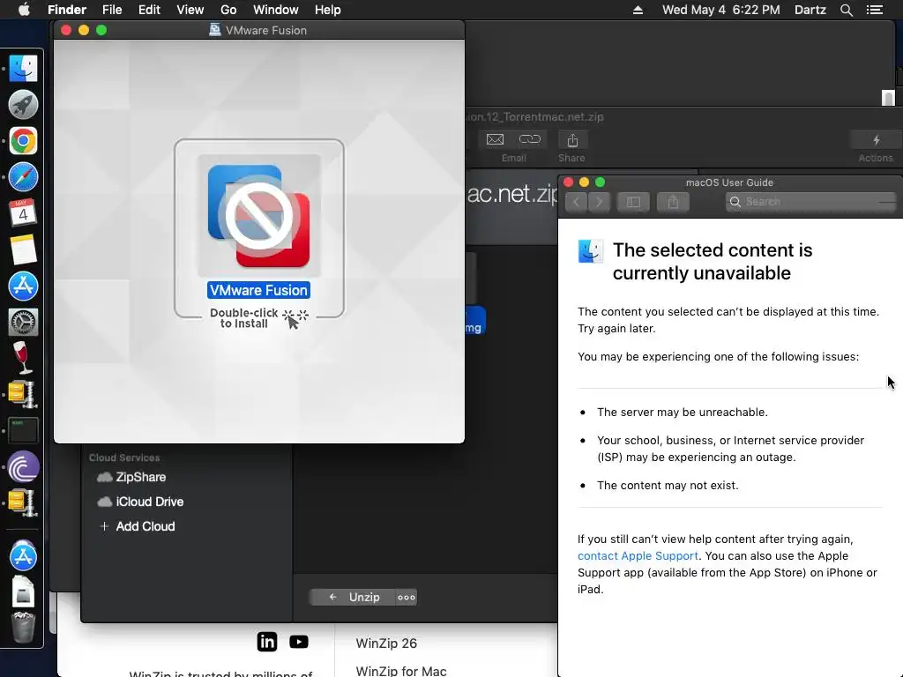Open View menu
The width and height of the screenshot is (903, 677).
coord(190,10)
